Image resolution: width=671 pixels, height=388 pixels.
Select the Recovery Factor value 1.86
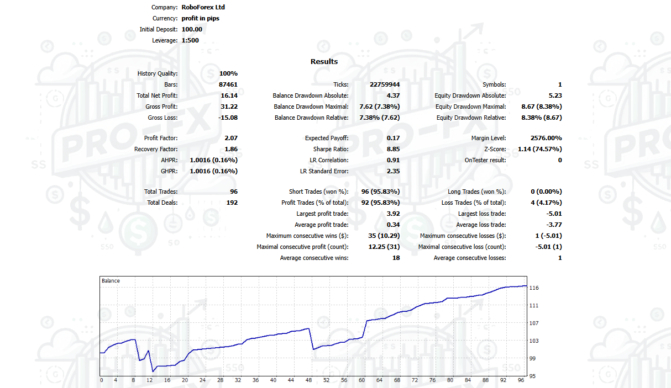pyautogui.click(x=232, y=149)
